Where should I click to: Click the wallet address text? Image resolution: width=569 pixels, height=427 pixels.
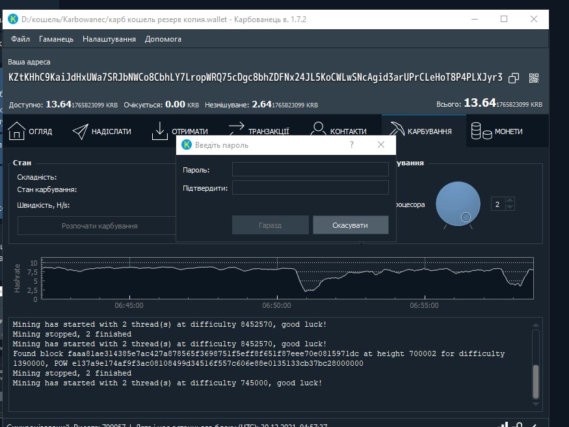256,77
